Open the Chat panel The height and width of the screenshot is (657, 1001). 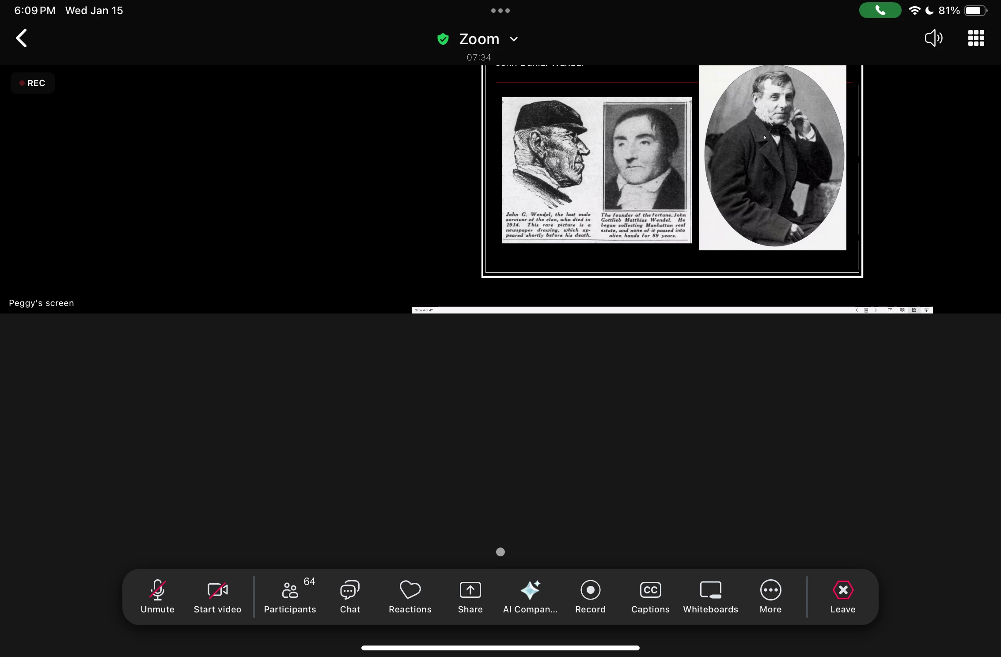[x=350, y=596]
